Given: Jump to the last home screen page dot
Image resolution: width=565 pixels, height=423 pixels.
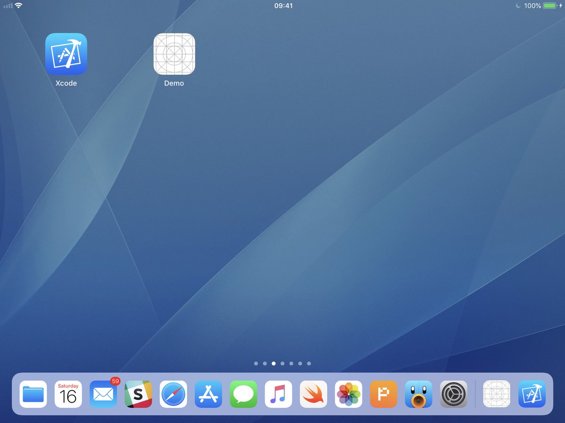Looking at the screenshot, I should [309, 363].
